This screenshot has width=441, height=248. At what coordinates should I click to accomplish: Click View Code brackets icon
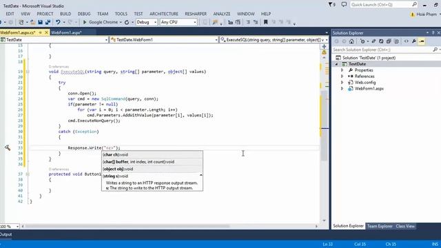click(x=407, y=41)
